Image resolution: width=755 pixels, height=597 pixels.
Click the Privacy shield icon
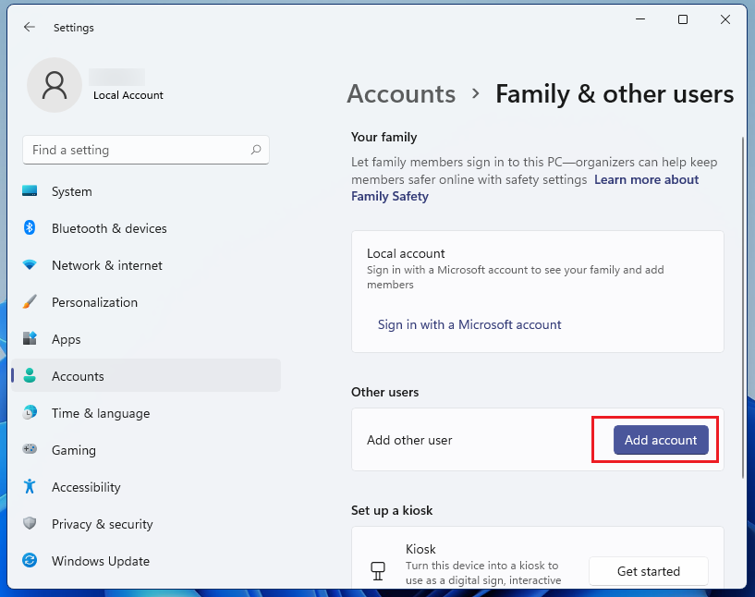(x=30, y=523)
